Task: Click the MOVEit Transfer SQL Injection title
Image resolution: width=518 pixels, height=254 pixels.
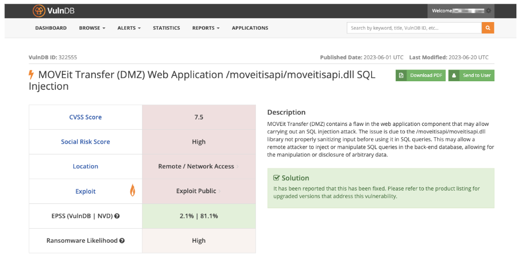Action: (x=202, y=81)
